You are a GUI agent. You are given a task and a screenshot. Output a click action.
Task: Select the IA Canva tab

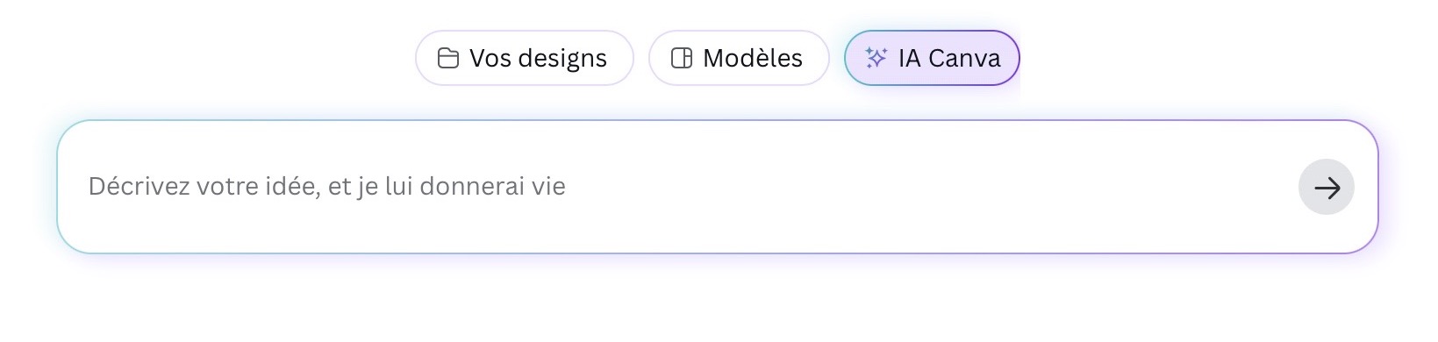[x=932, y=58]
